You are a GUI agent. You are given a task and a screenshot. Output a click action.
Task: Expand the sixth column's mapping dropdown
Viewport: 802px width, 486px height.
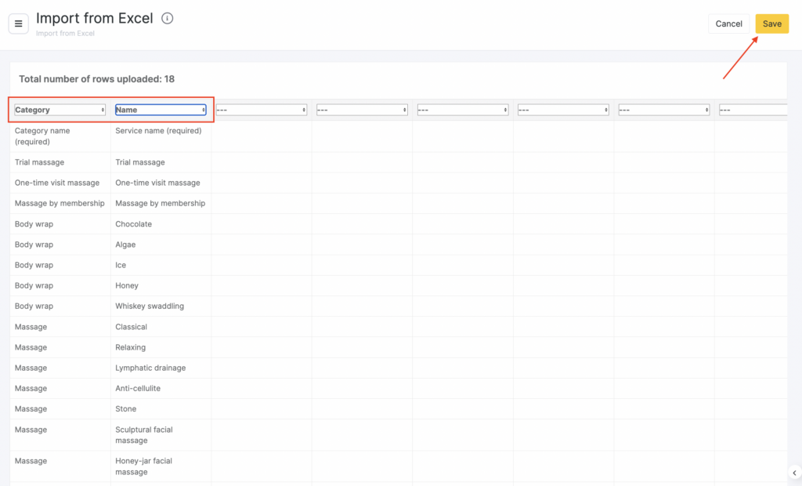[563, 110]
